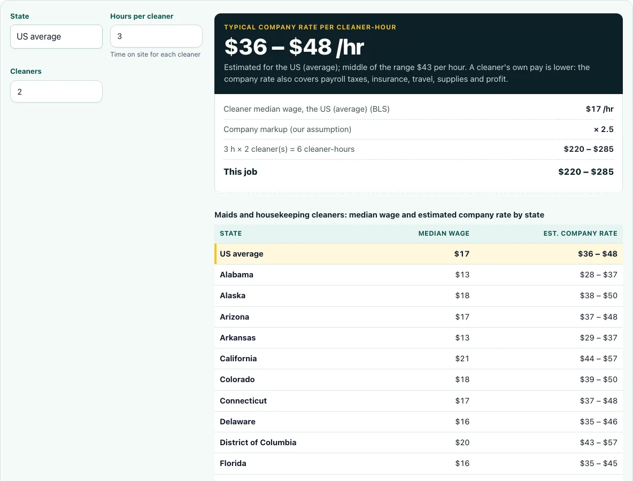633x481 pixels.
Task: Select the Maids and housekeeping cleaners table title
Action: (x=379, y=215)
